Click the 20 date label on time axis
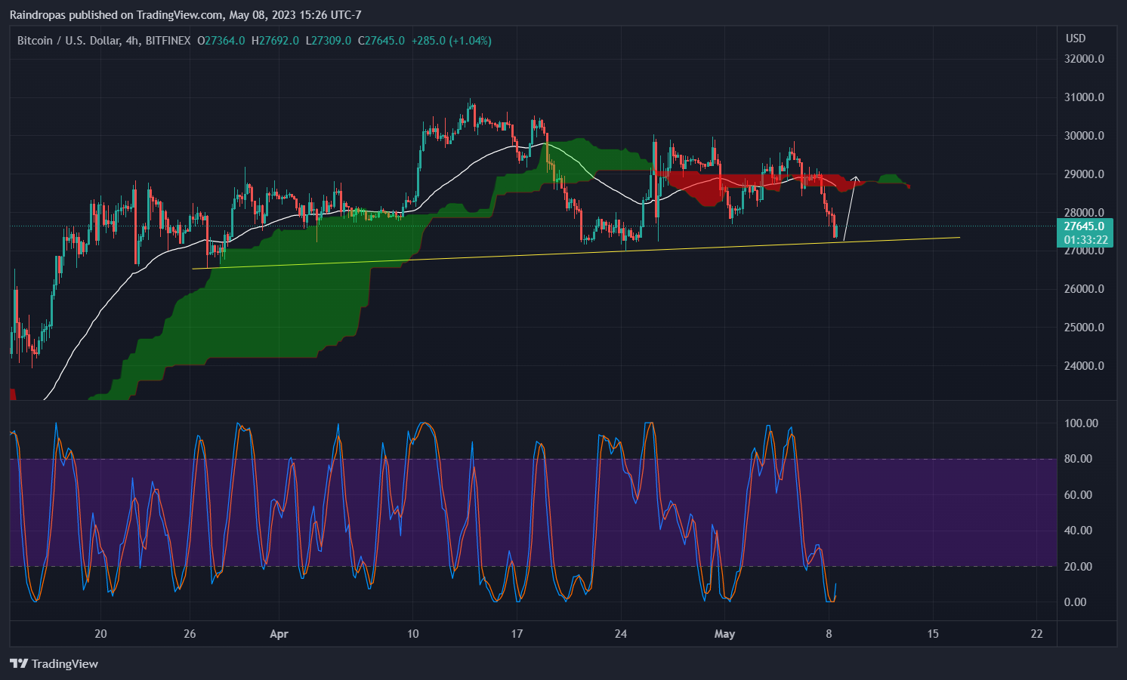The height and width of the screenshot is (680, 1127). coord(100,634)
